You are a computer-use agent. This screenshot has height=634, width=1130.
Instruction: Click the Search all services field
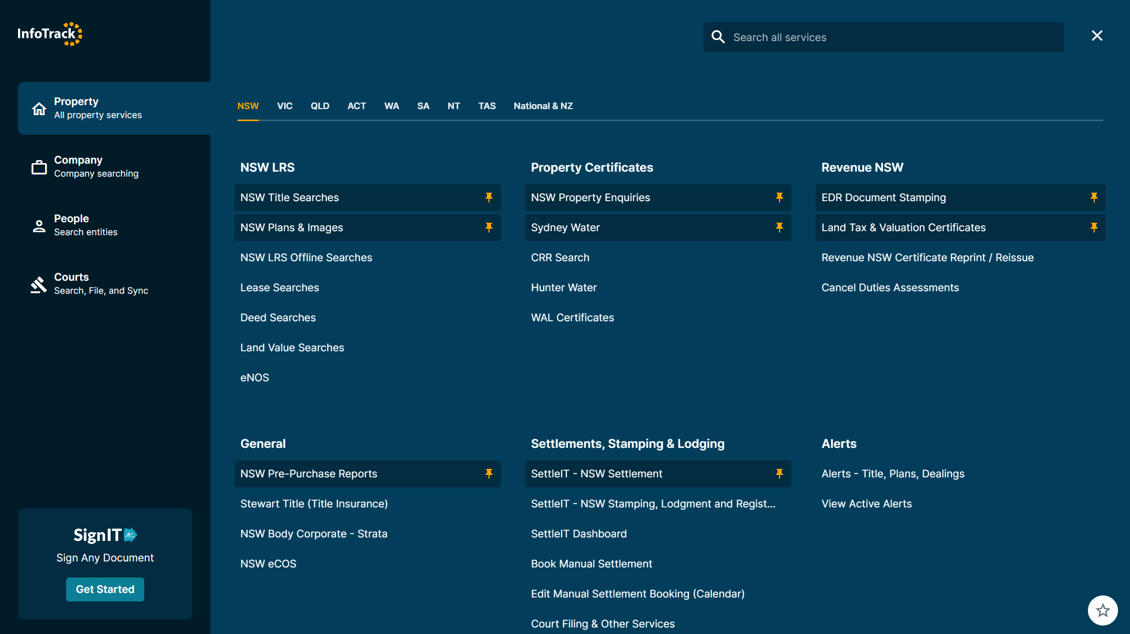[x=884, y=37]
